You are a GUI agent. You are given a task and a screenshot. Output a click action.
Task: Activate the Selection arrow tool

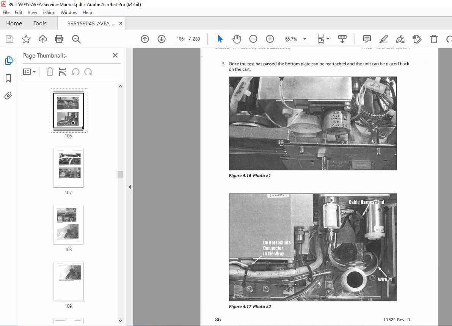pyautogui.click(x=220, y=39)
